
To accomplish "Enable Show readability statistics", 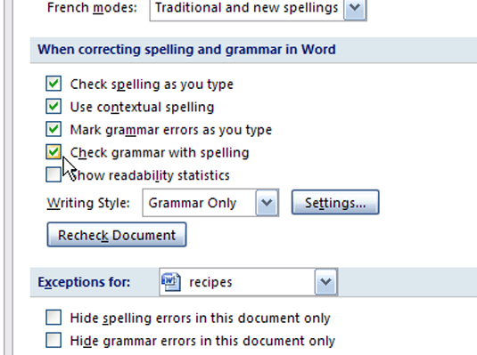I will [53, 174].
